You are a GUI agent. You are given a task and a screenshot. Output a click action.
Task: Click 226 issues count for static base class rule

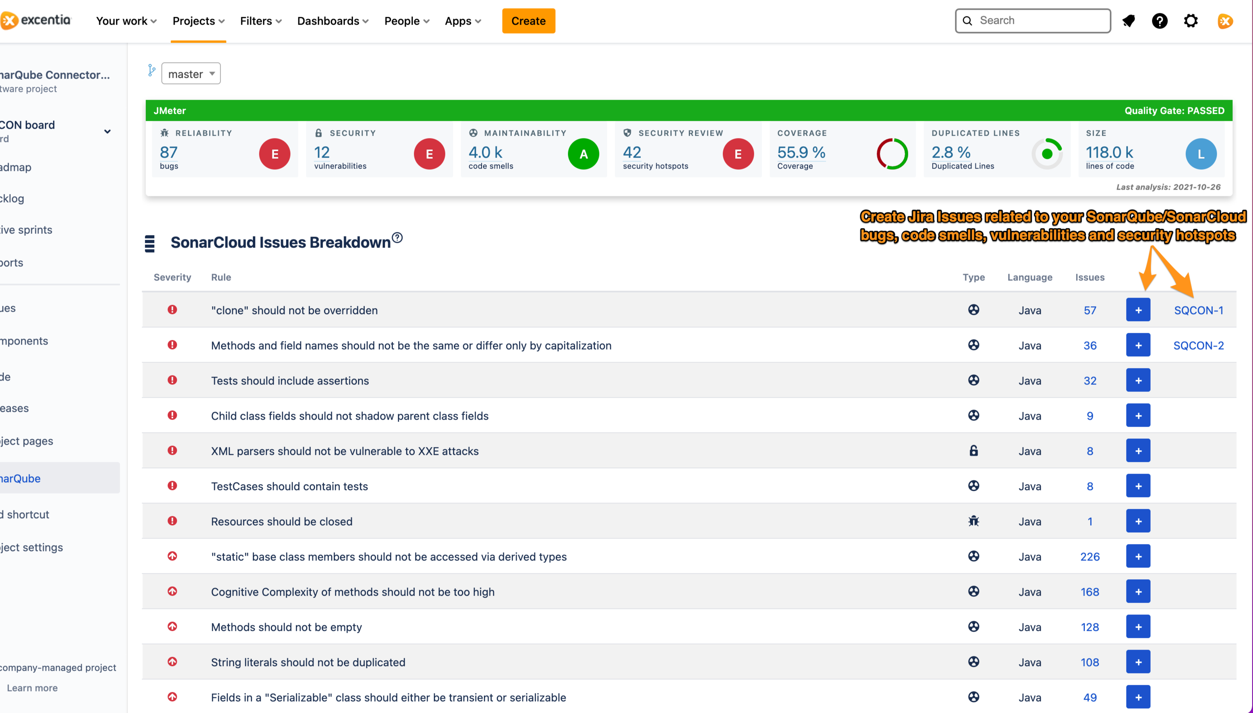(1090, 557)
